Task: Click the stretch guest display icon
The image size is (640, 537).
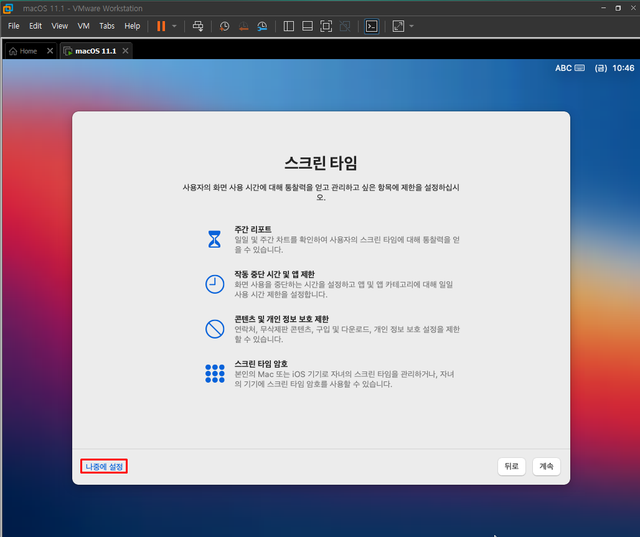Action: pos(398,26)
